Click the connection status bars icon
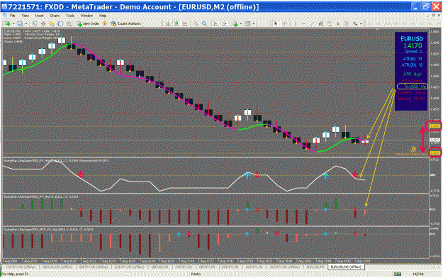This screenshot has width=443, height=278. point(397,274)
